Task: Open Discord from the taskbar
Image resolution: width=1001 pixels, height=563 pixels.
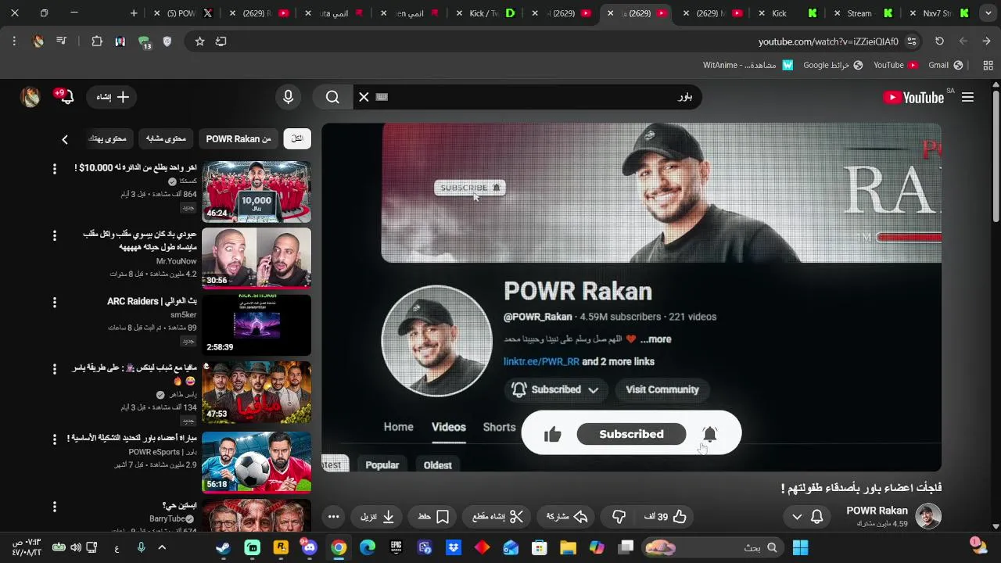Action: pos(309,548)
